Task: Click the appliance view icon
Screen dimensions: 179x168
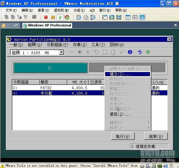Action: pos(135,17)
